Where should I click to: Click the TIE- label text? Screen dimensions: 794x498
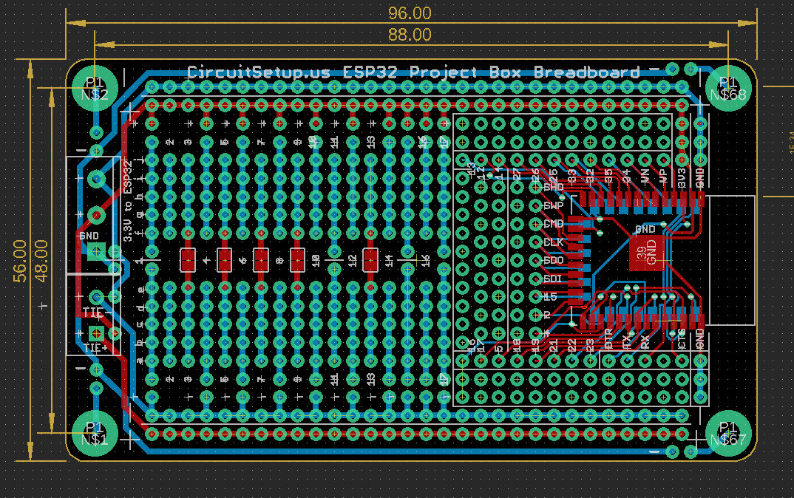(x=95, y=314)
